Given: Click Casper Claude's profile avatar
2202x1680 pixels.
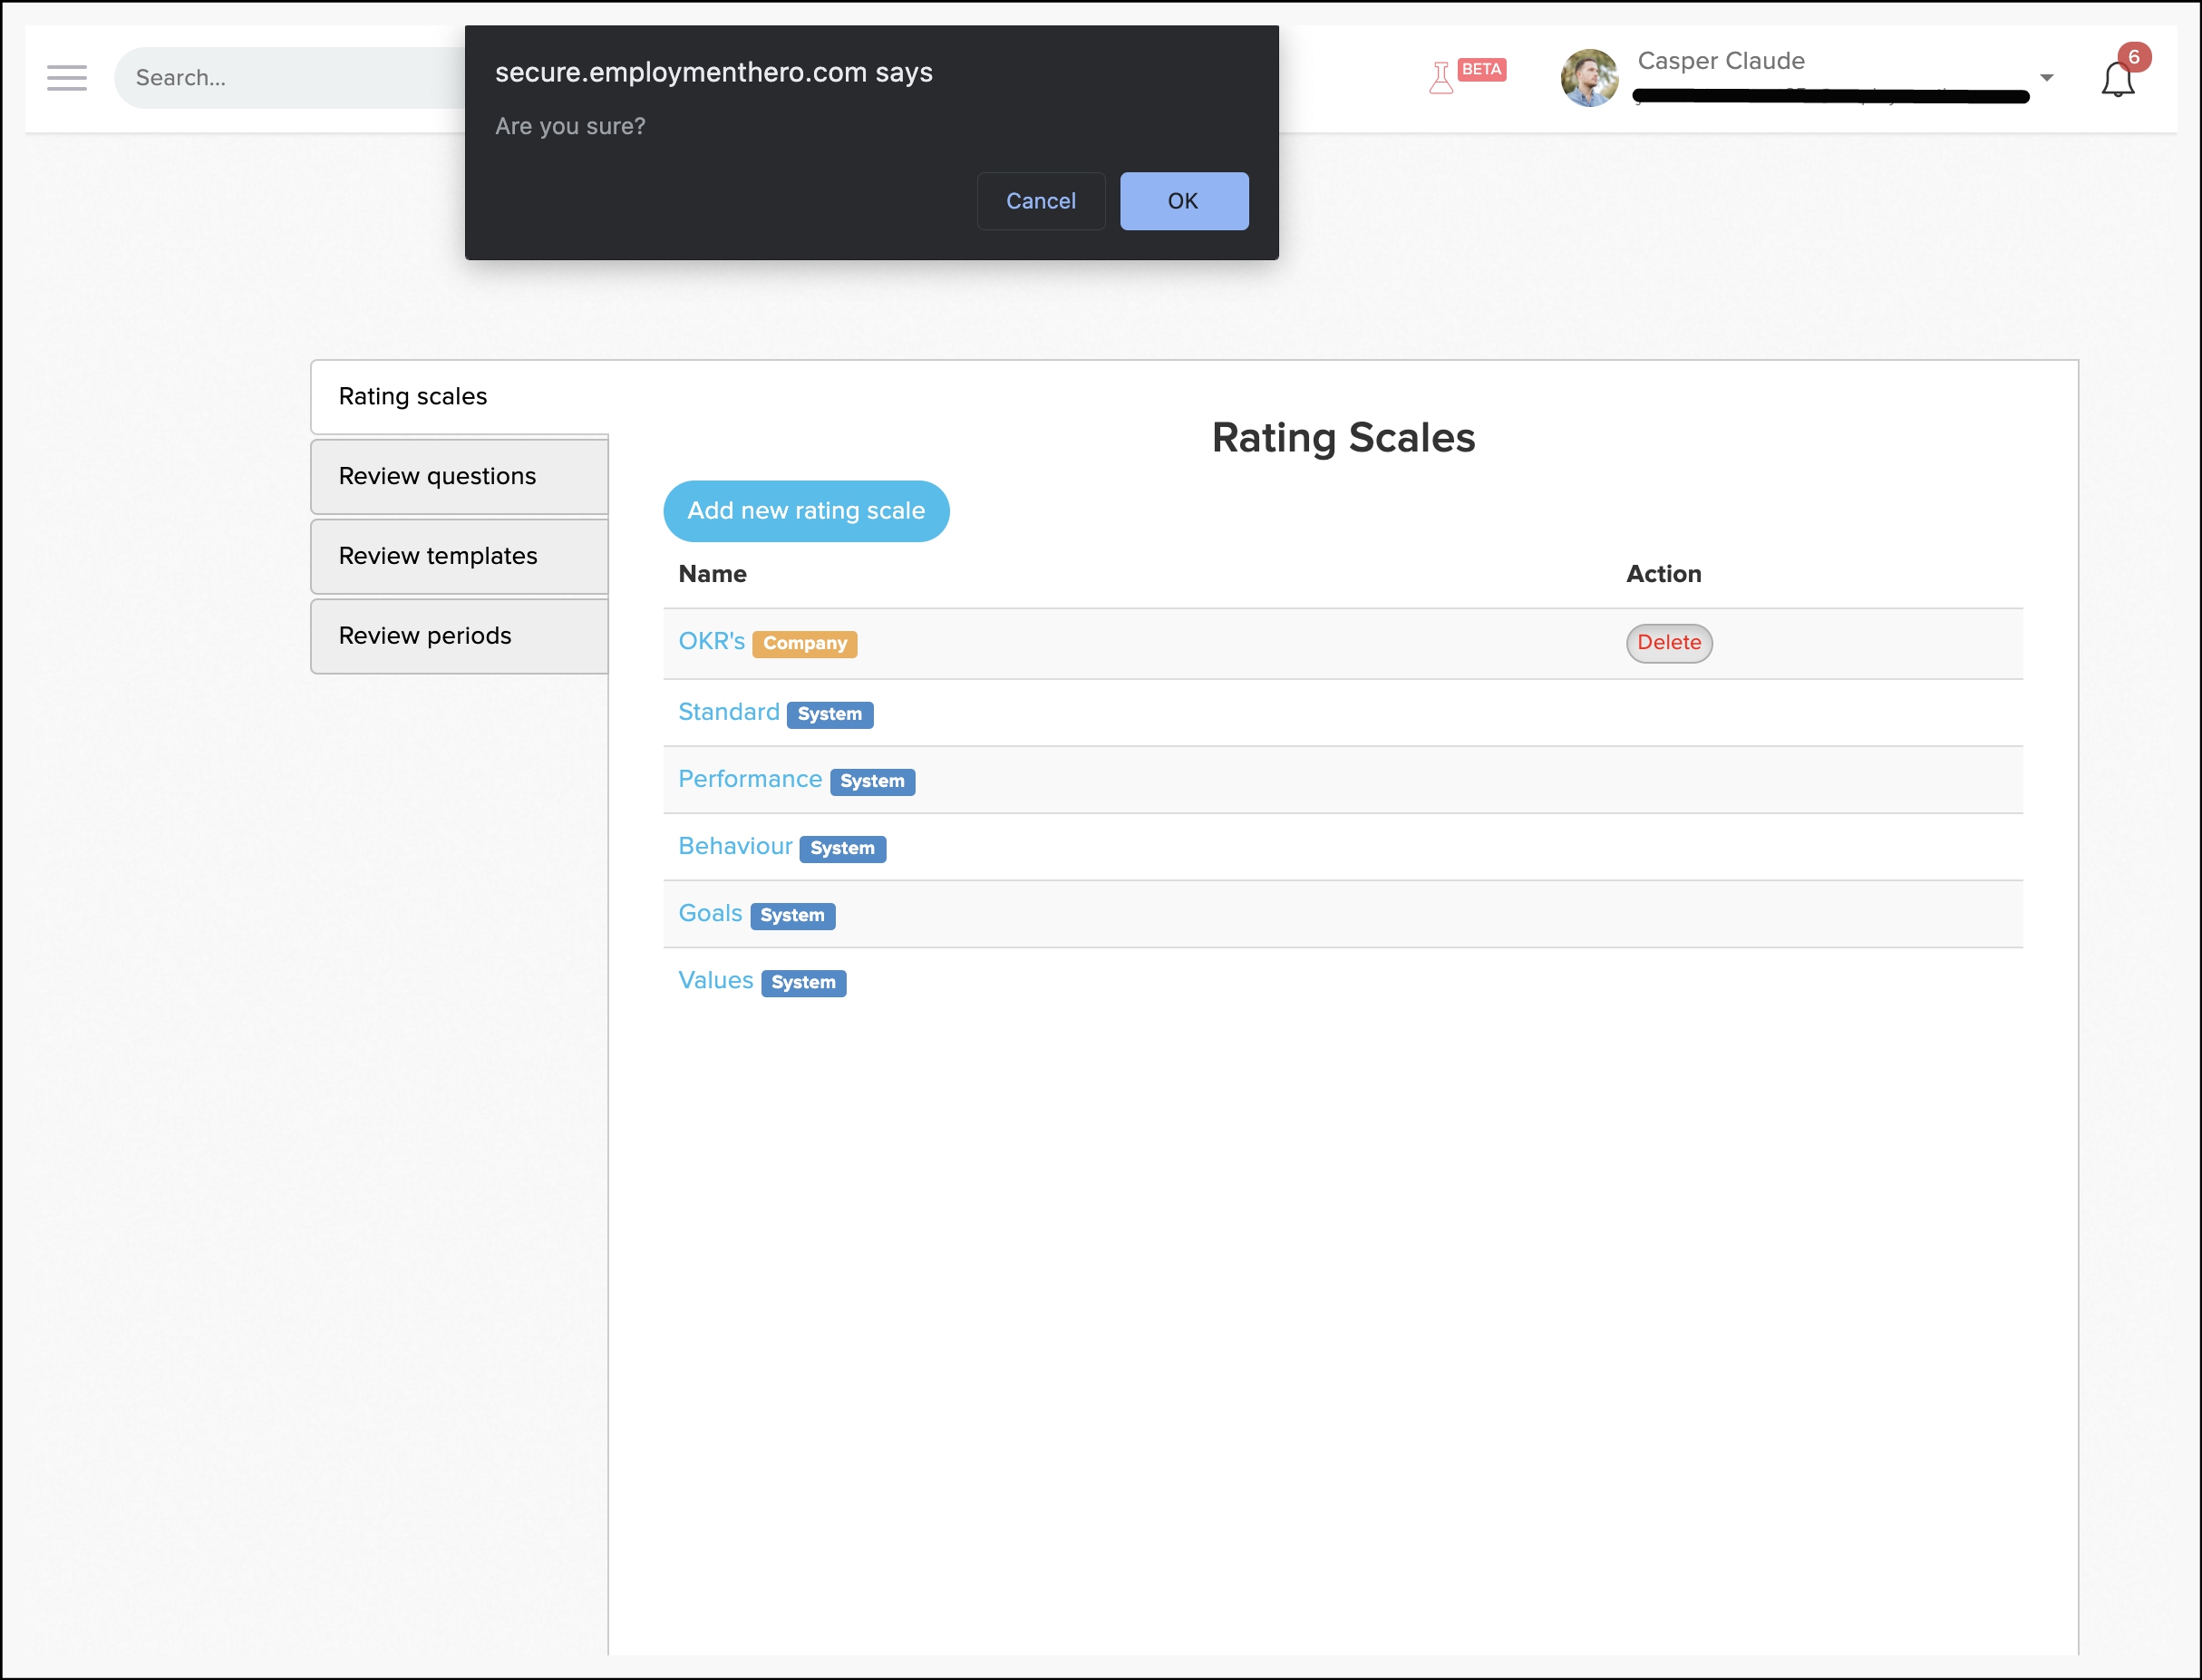Looking at the screenshot, I should 1588,77.
